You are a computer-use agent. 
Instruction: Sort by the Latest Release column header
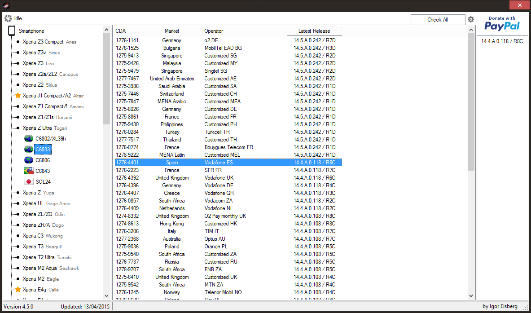point(314,31)
